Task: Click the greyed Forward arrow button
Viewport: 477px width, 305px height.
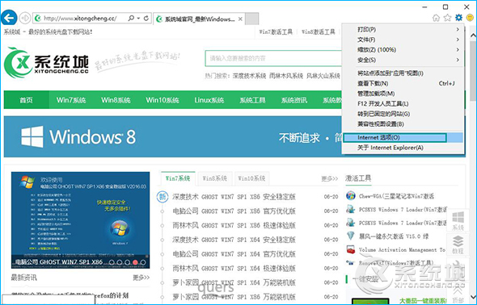Action: (25, 19)
